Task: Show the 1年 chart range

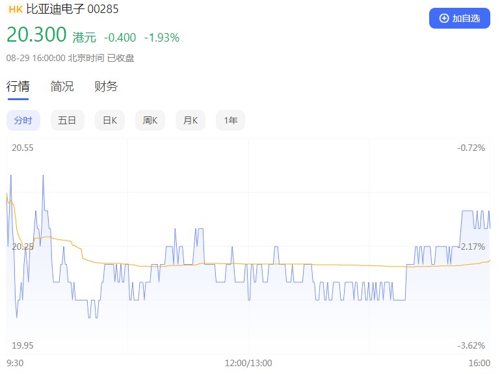Action: coord(230,120)
